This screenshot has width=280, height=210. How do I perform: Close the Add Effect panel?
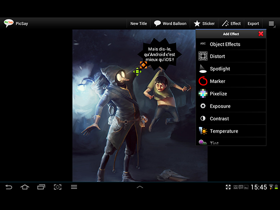pyautogui.click(x=261, y=34)
